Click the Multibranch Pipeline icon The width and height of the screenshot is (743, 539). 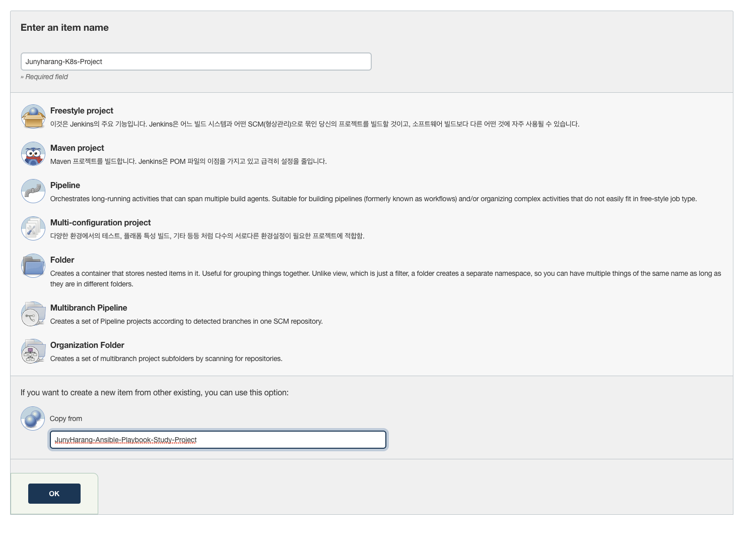point(33,314)
